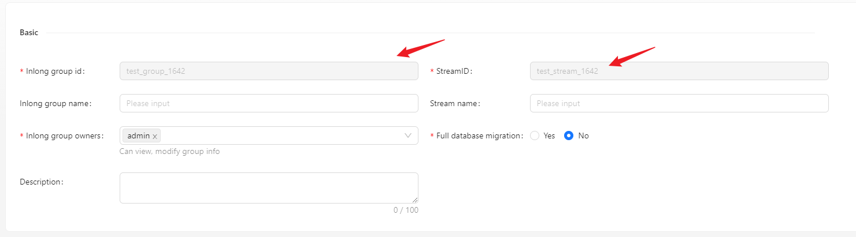856x237 pixels.
Task: Click the Stream name label
Action: [455, 103]
